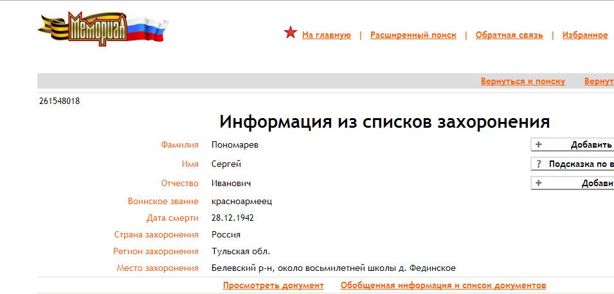Open Избранное section
The width and height of the screenshot is (614, 294).
tap(585, 35)
